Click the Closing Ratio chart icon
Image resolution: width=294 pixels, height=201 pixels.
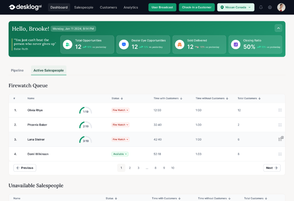[236, 44]
